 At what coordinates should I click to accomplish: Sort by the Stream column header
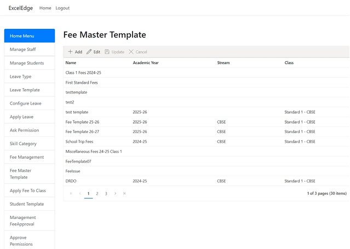(223, 63)
